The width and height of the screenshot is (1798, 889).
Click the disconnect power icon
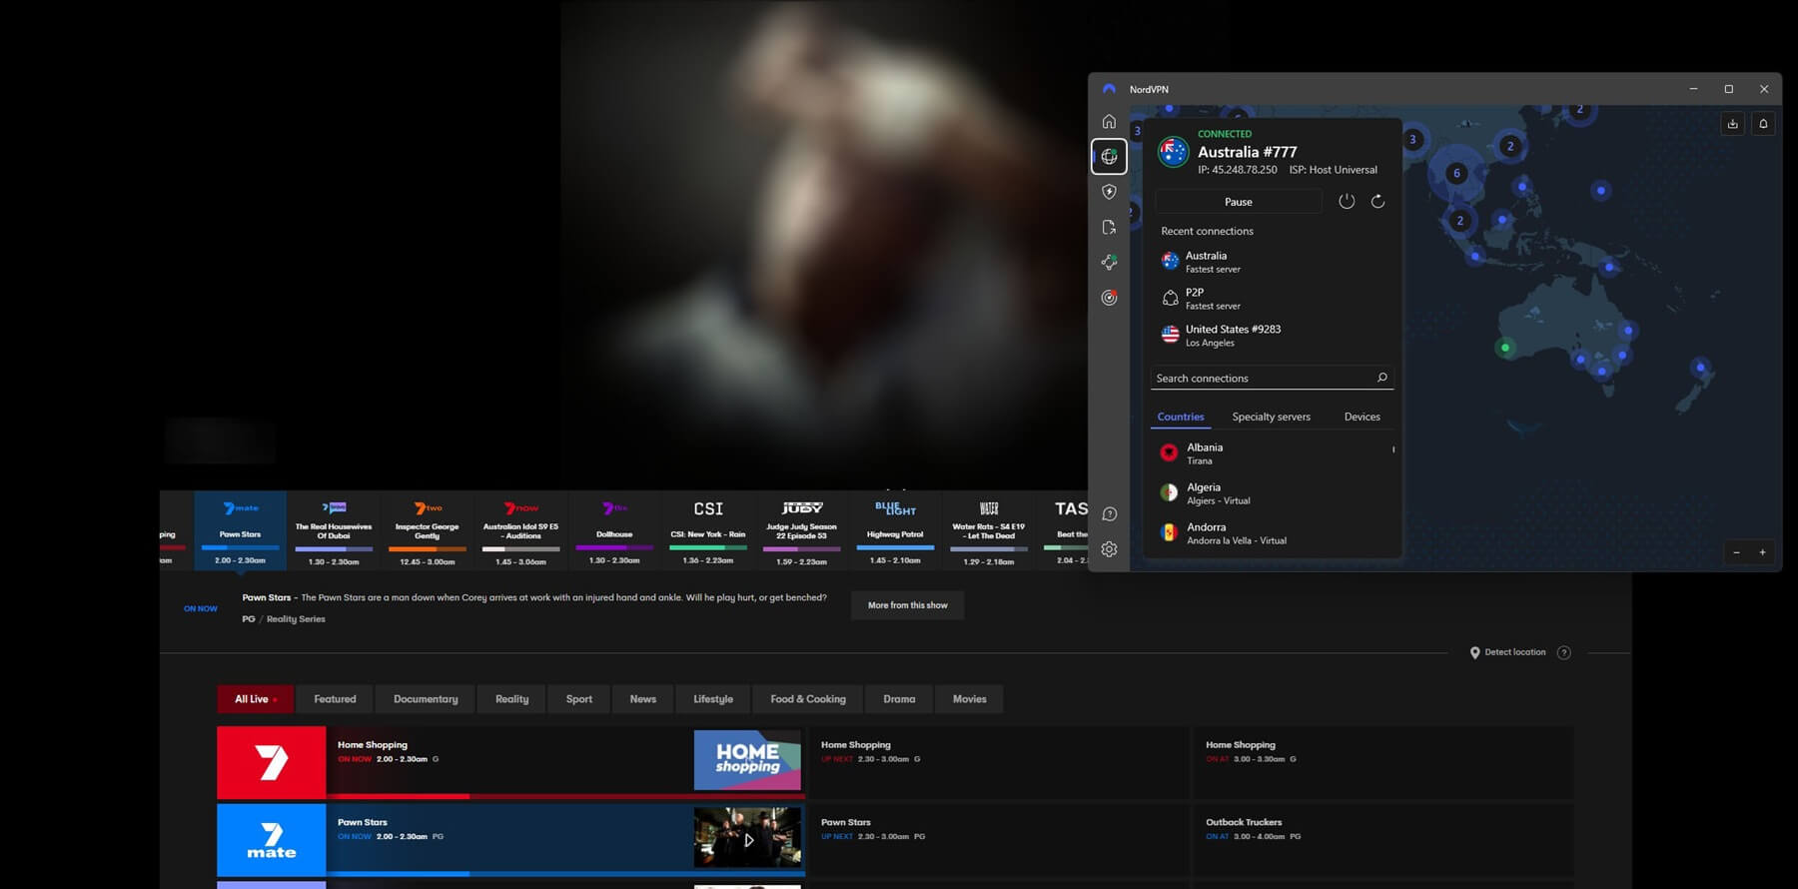(x=1347, y=202)
